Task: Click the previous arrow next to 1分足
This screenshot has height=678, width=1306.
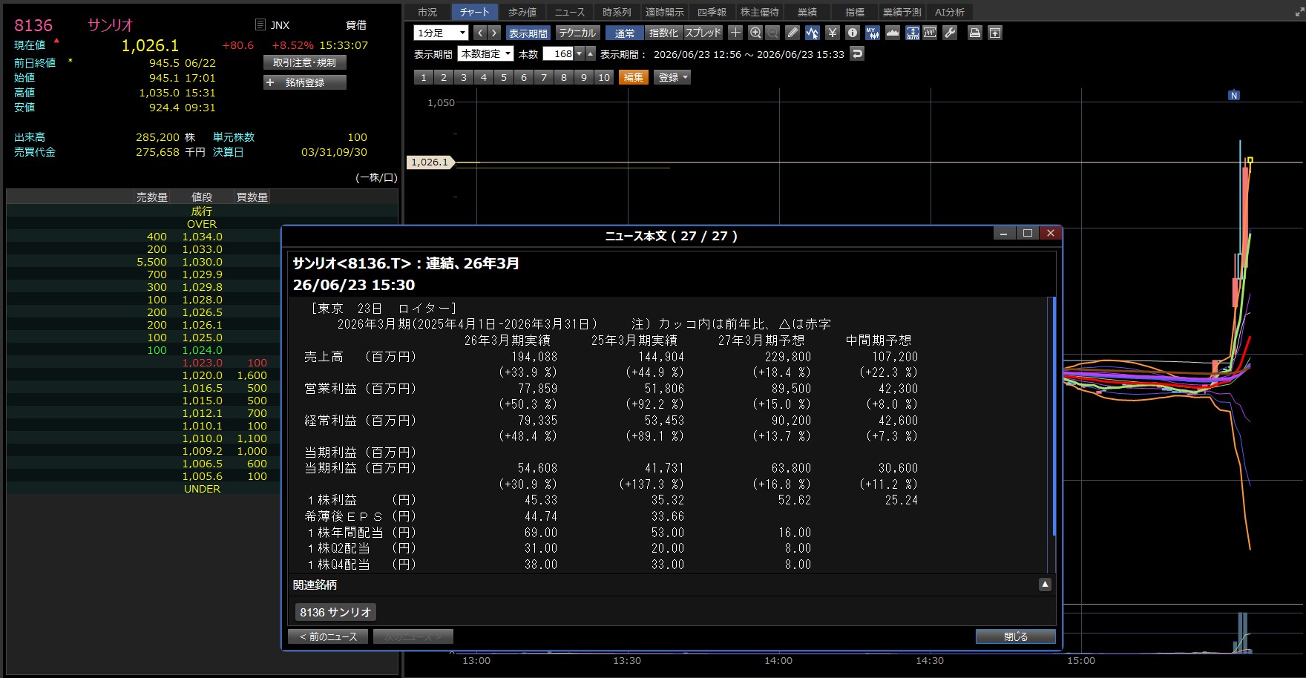Action: pyautogui.click(x=479, y=33)
